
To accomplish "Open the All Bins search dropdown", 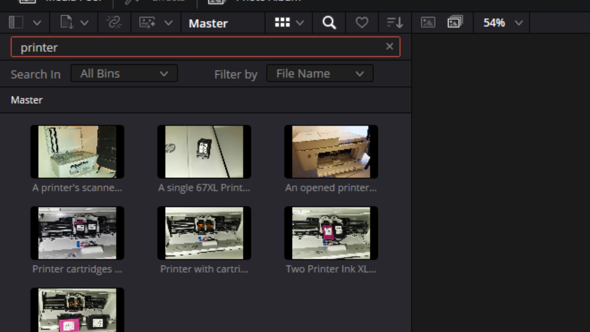I will pos(124,73).
